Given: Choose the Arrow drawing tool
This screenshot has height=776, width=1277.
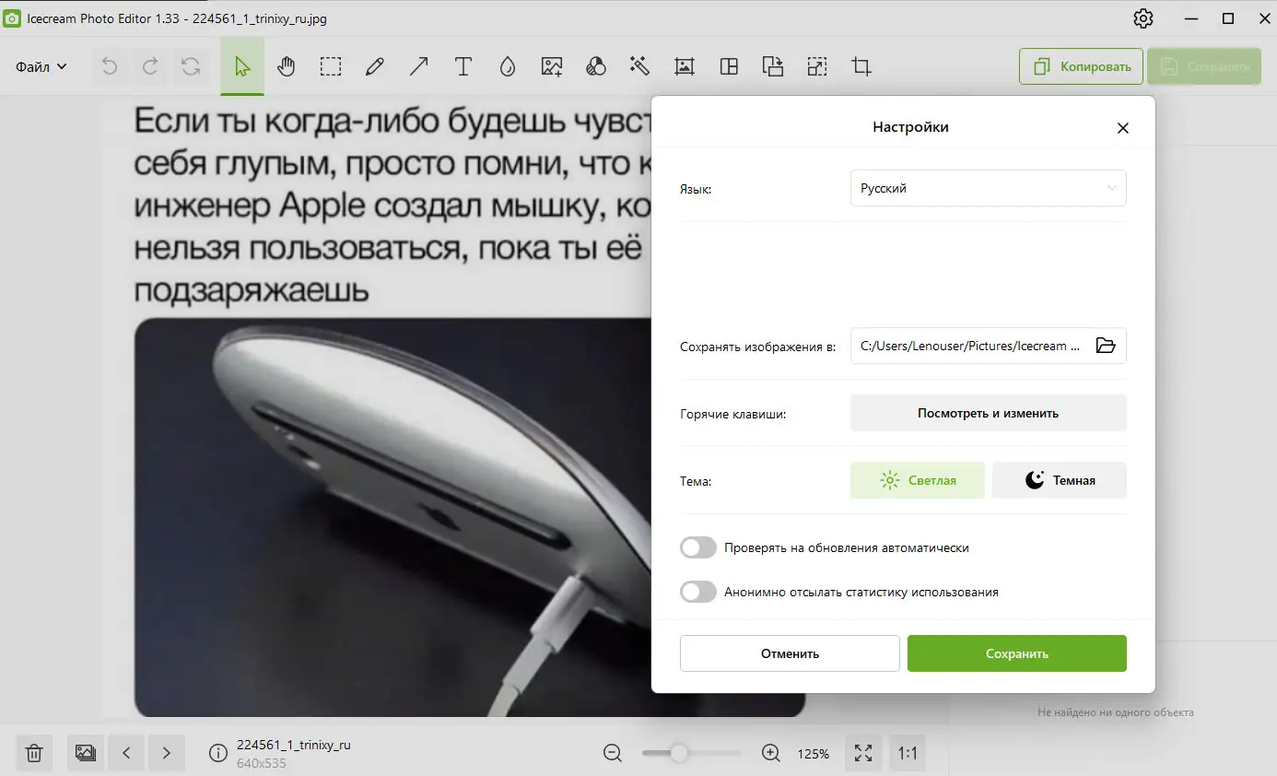Looking at the screenshot, I should (x=418, y=65).
